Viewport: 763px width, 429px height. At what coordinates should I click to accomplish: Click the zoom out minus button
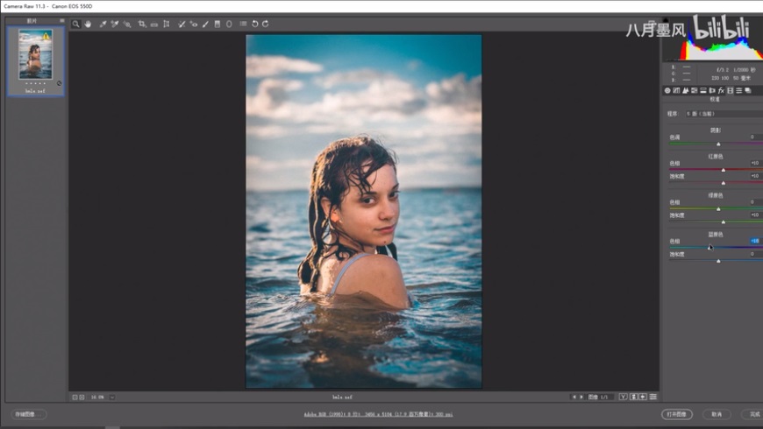pyautogui.click(x=75, y=397)
